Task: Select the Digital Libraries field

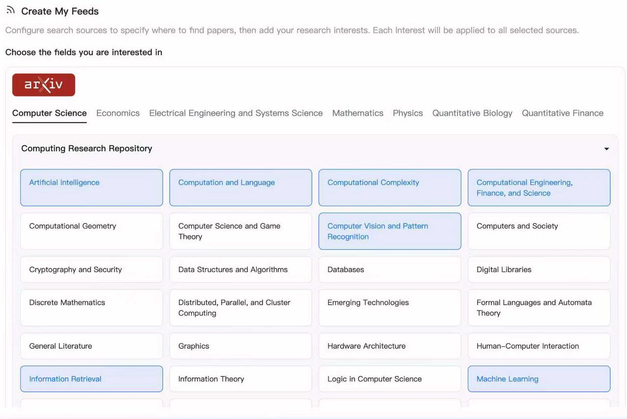Action: (539, 269)
